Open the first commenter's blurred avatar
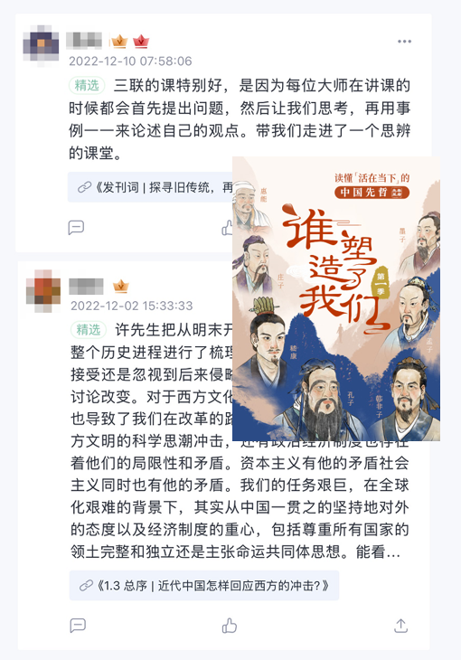Image resolution: width=461 pixels, height=660 pixels. (x=41, y=45)
